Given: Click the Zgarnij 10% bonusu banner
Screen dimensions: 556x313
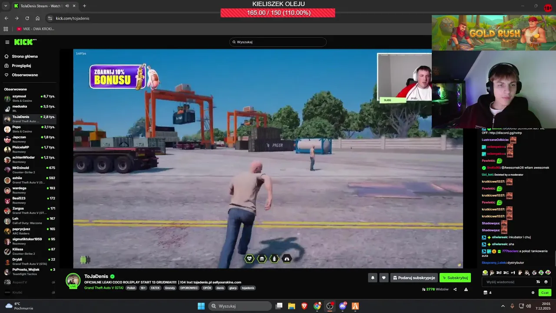Looking at the screenshot, I should coord(124,77).
